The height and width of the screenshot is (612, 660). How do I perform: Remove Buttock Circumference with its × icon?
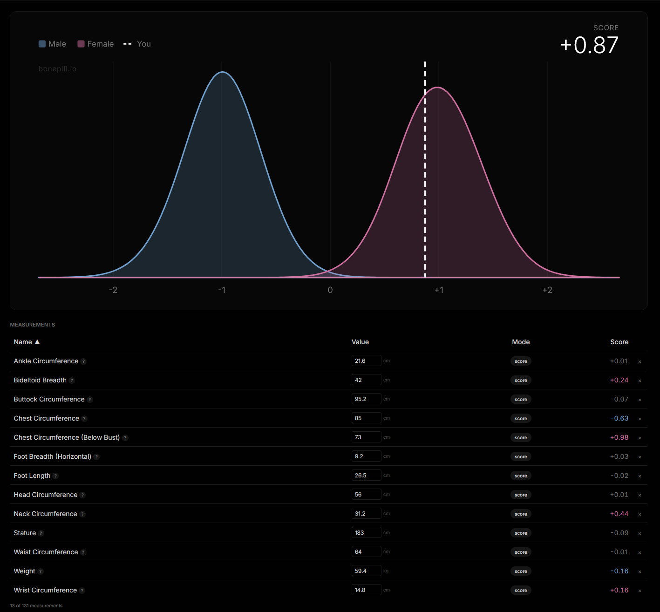point(640,400)
